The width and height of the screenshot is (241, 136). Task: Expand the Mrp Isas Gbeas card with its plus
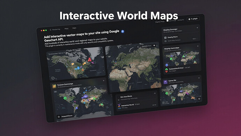pos(155,93)
